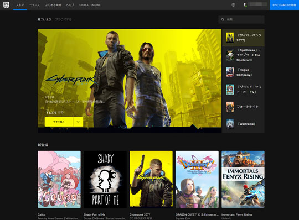The image size is (299, 220).
Task: Select 『Warframe』 text in carousel list
Action: tap(246, 124)
